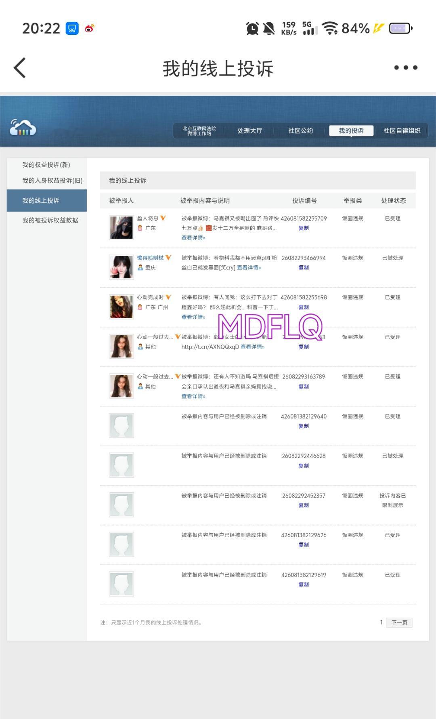Click 处理状态 column header

(393, 200)
